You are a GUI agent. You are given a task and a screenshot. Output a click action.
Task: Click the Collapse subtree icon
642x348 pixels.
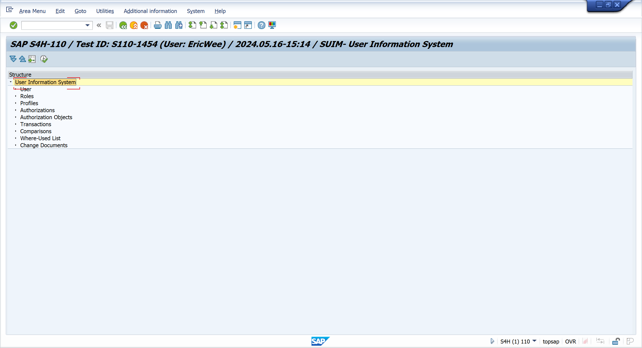[x=23, y=59]
